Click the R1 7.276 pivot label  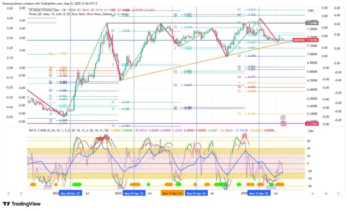pos(120,31)
